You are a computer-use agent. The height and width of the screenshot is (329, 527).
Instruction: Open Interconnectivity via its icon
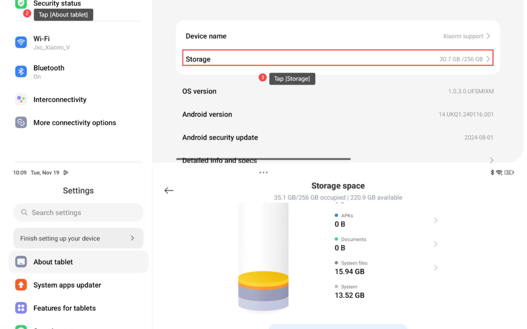point(20,99)
